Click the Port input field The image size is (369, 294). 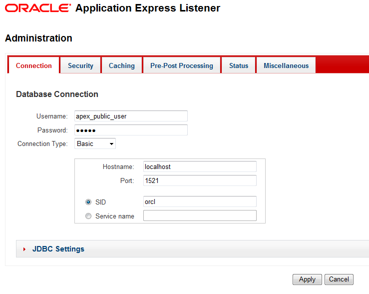click(200, 180)
